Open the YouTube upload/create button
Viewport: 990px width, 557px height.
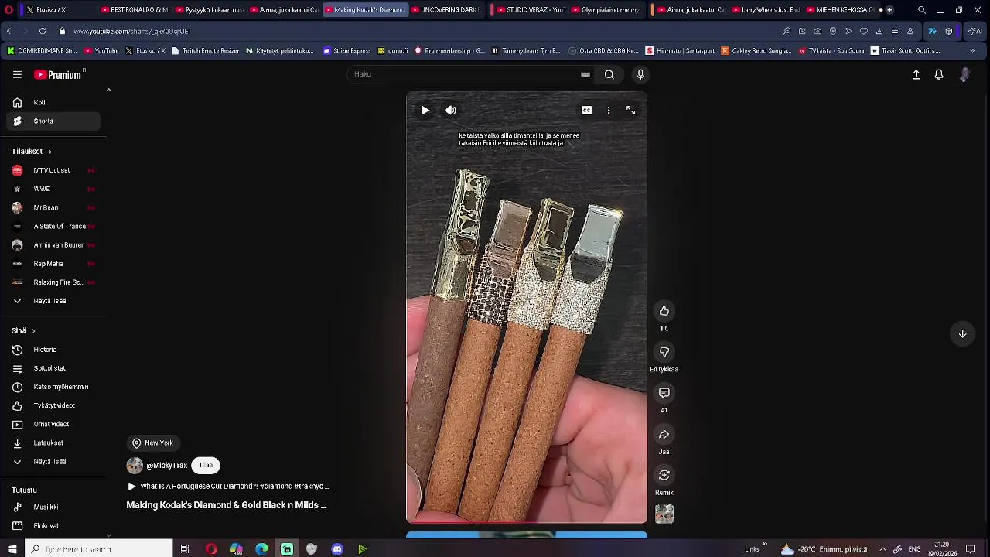point(917,75)
